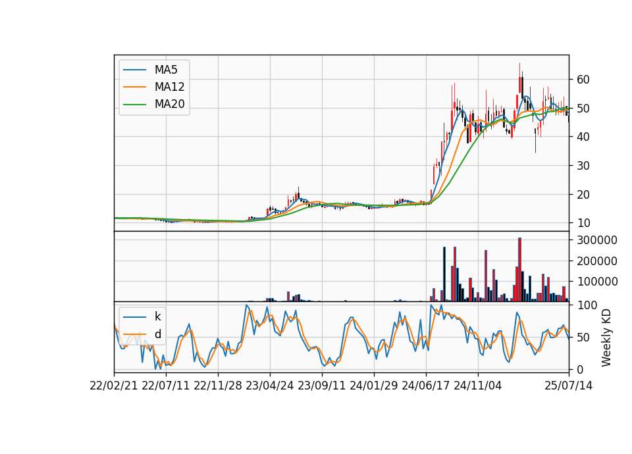
Task: Click the Weekly KD axis label
Action: (x=606, y=338)
